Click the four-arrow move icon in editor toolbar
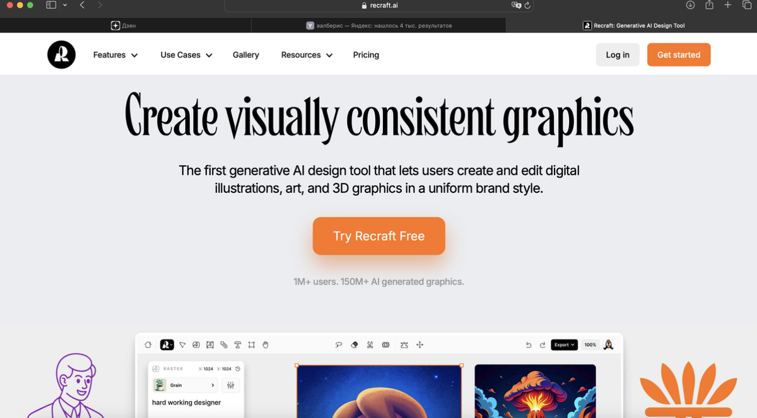The height and width of the screenshot is (418, 757). coord(420,345)
